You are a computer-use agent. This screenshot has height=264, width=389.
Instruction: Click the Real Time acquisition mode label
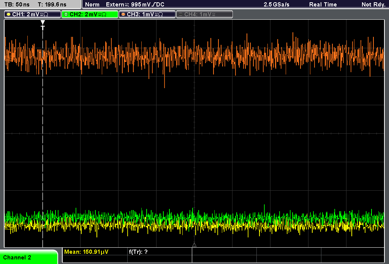pyautogui.click(x=323, y=5)
